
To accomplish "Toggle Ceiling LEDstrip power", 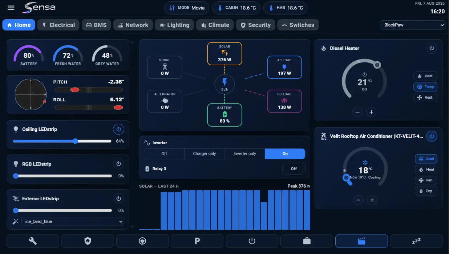I will (x=118, y=129).
